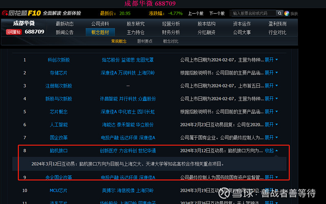This screenshot has height=204, width=326.
Task: Expand the 注册制次新股 row details
Action: click(271, 86)
